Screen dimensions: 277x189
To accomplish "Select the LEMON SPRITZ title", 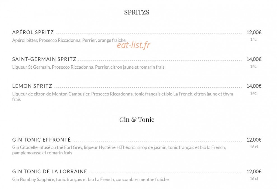I will pos(32,86).
